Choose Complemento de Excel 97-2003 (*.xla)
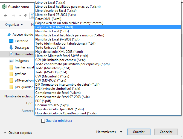 tap(108, 97)
